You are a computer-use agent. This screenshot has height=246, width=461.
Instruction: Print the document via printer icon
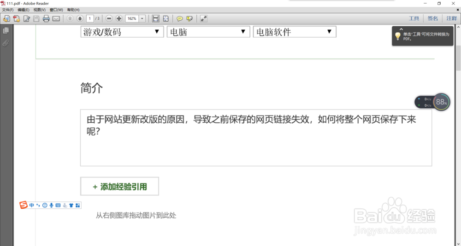click(46, 19)
